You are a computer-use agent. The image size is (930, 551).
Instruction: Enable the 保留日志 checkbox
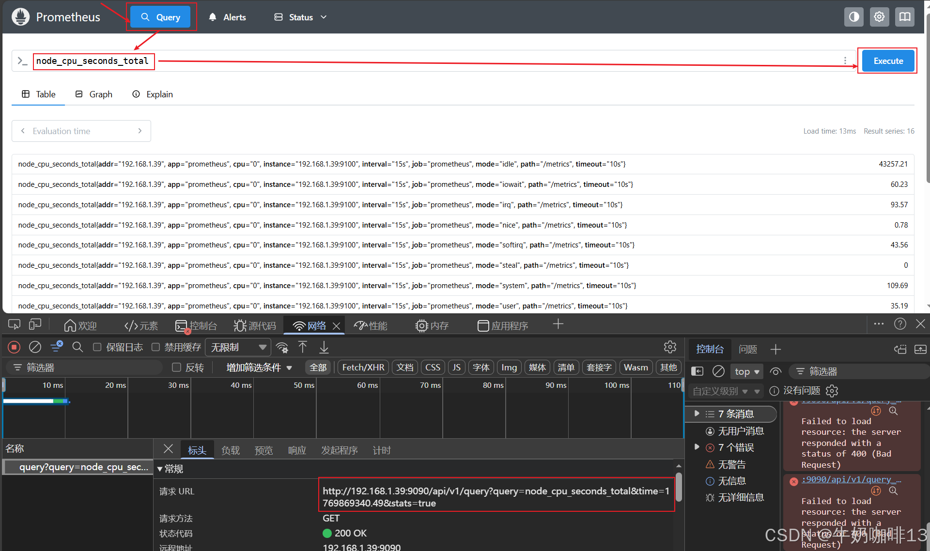pos(97,347)
